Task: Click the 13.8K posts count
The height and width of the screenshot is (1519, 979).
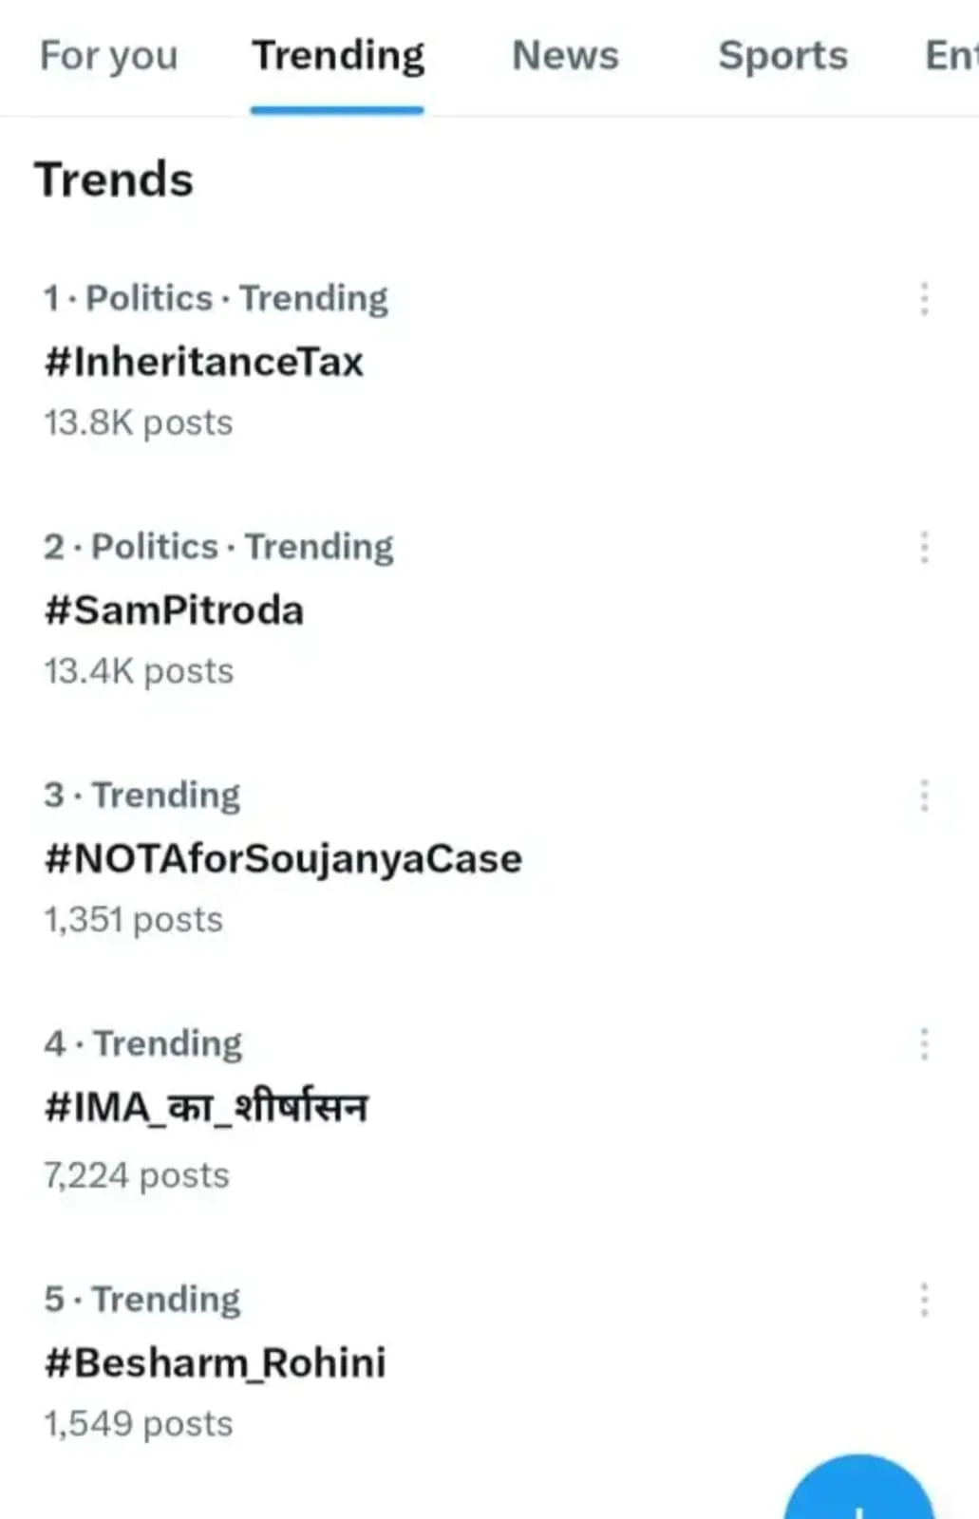Action: pyautogui.click(x=139, y=423)
